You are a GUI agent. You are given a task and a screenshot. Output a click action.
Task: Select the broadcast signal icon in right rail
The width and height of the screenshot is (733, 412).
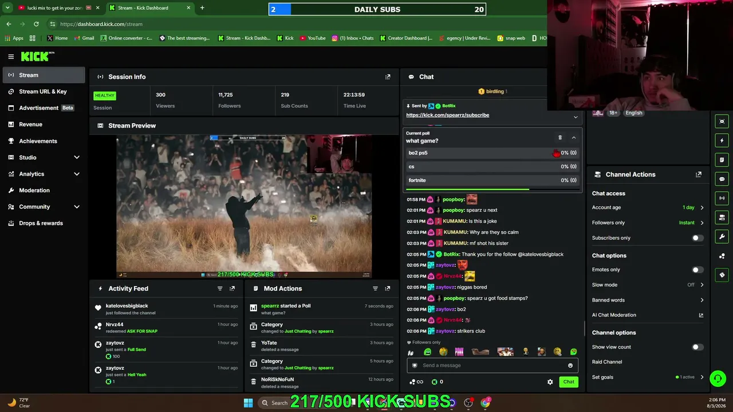pyautogui.click(x=722, y=198)
